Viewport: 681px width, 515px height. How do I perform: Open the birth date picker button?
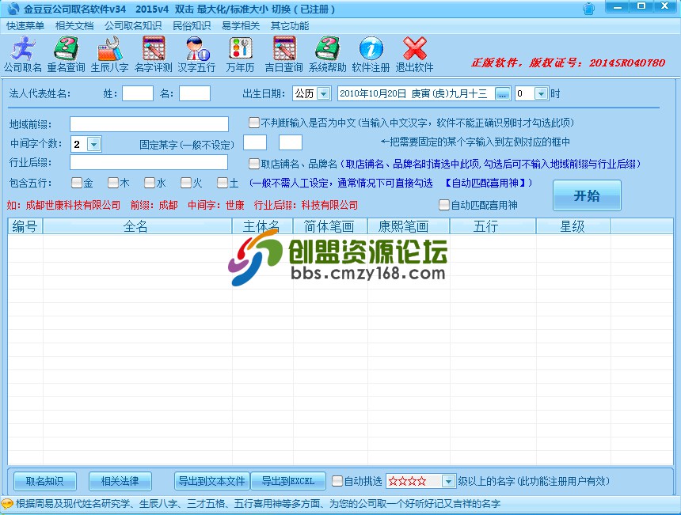coord(503,93)
